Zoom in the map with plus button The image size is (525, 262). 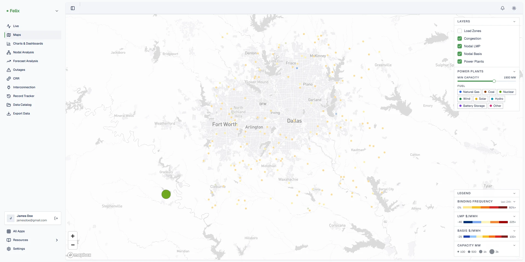click(x=73, y=236)
